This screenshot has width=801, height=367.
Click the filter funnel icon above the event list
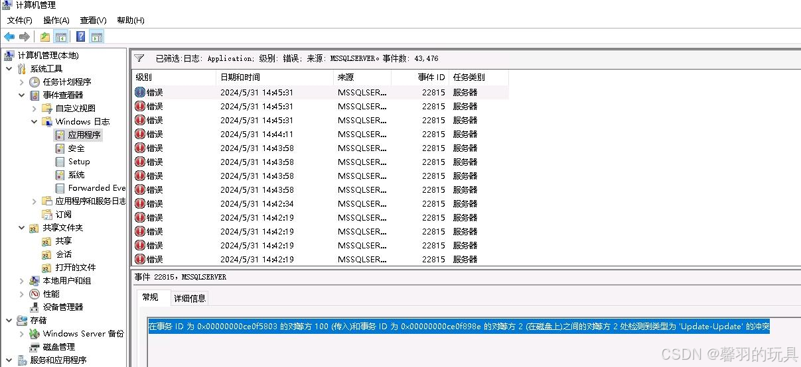[139, 58]
